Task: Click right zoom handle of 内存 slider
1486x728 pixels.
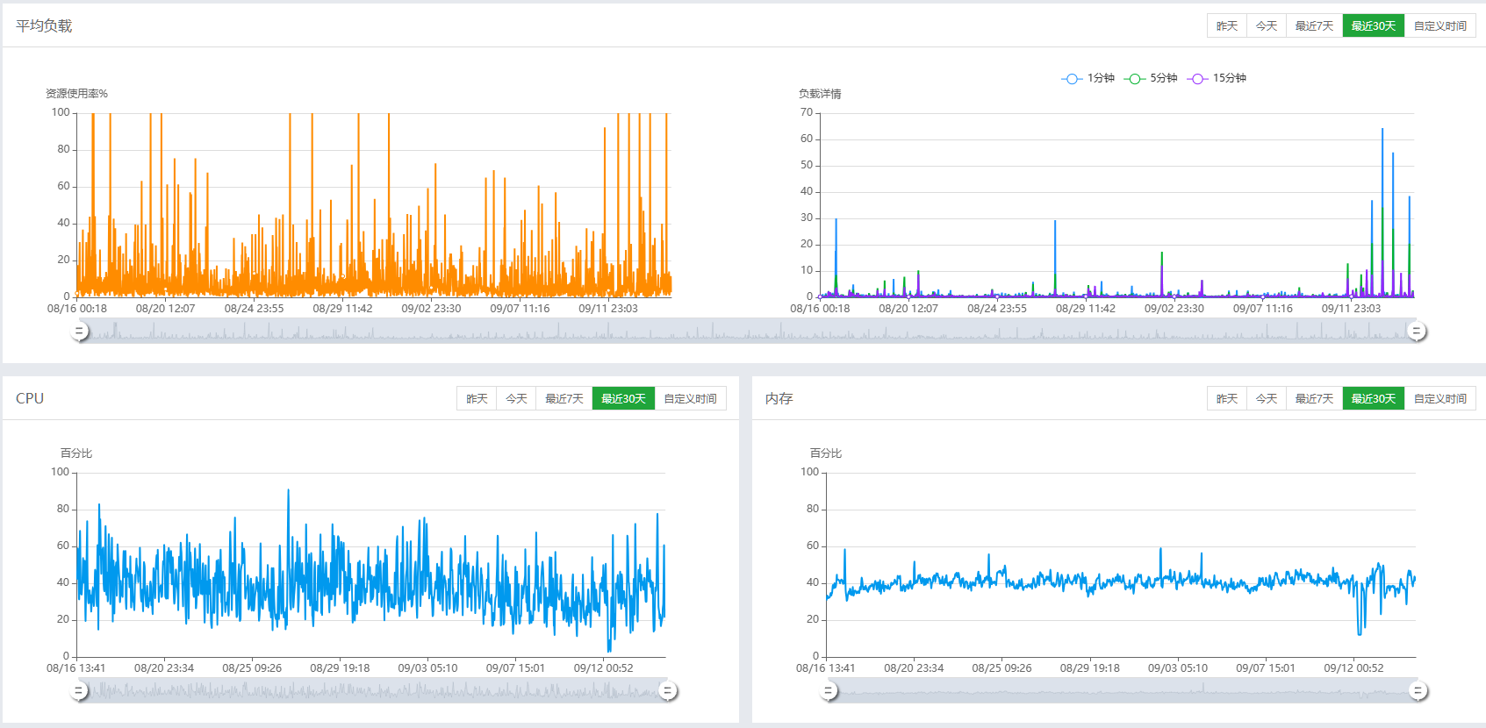Action: click(1417, 691)
